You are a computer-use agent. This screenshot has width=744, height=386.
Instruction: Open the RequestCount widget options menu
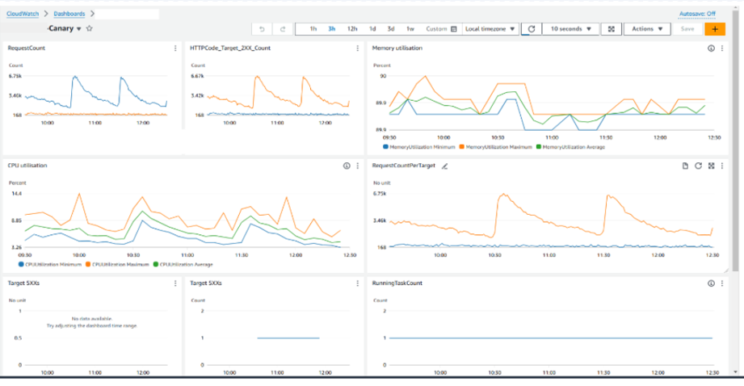tap(175, 48)
